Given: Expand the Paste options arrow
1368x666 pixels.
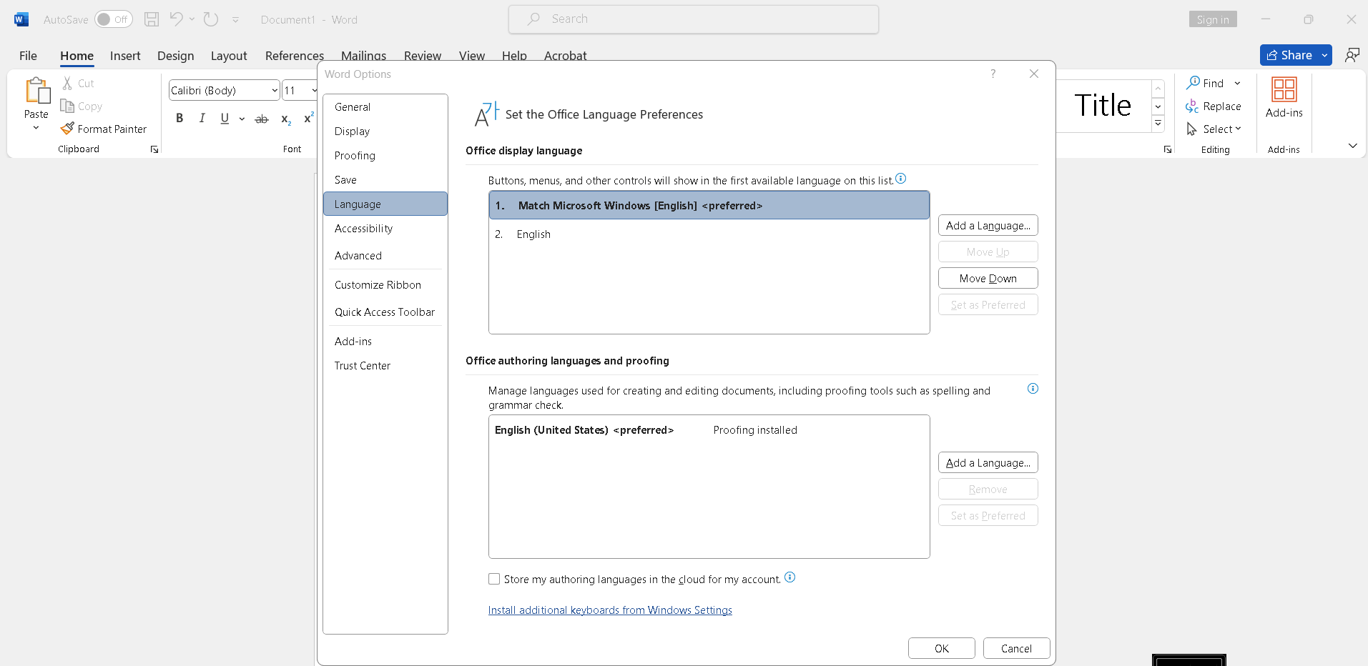Looking at the screenshot, I should click(x=36, y=128).
